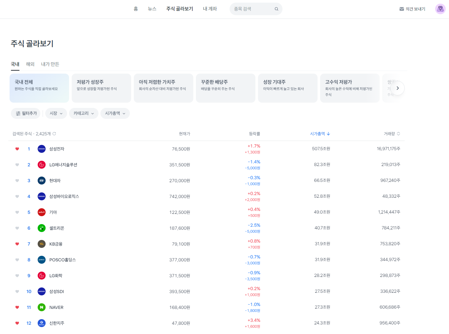Viewport: 449px width, 334px height.
Task: Select the 고수익 저평가 card
Action: [x=350, y=88]
